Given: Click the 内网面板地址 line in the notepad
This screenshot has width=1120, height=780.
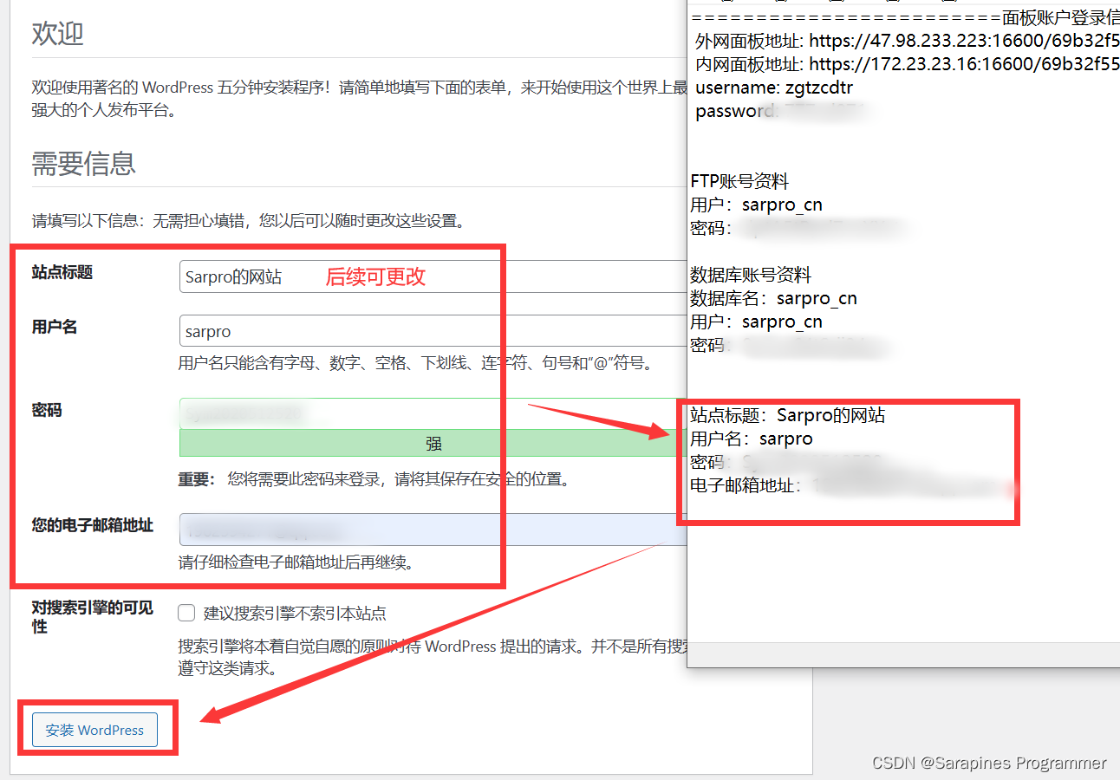Looking at the screenshot, I should pos(907,64).
